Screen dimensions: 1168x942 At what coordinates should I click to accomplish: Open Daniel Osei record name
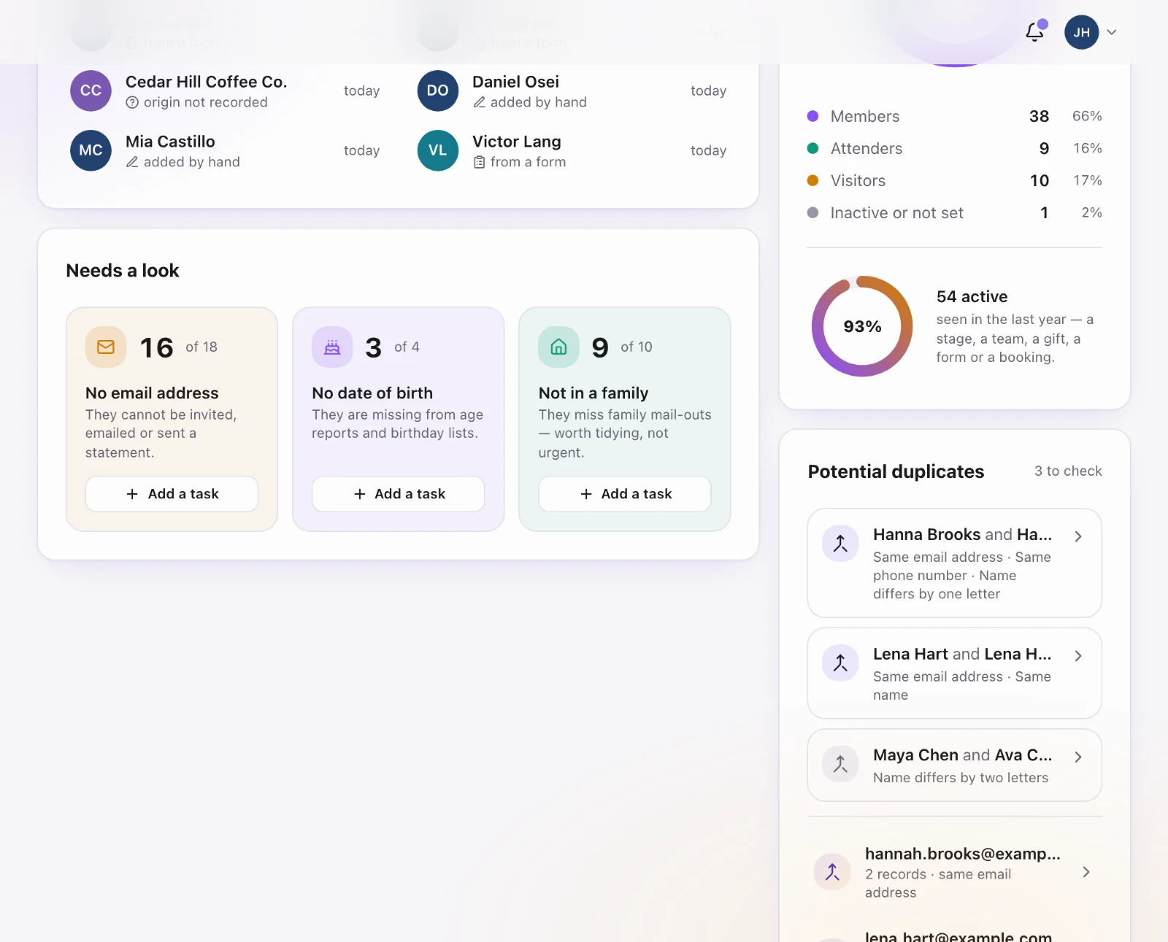515,82
